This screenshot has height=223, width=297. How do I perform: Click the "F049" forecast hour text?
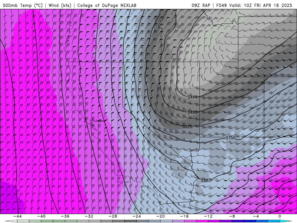[221, 5]
